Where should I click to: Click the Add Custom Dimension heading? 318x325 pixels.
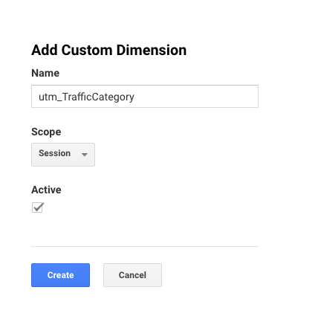(108, 50)
